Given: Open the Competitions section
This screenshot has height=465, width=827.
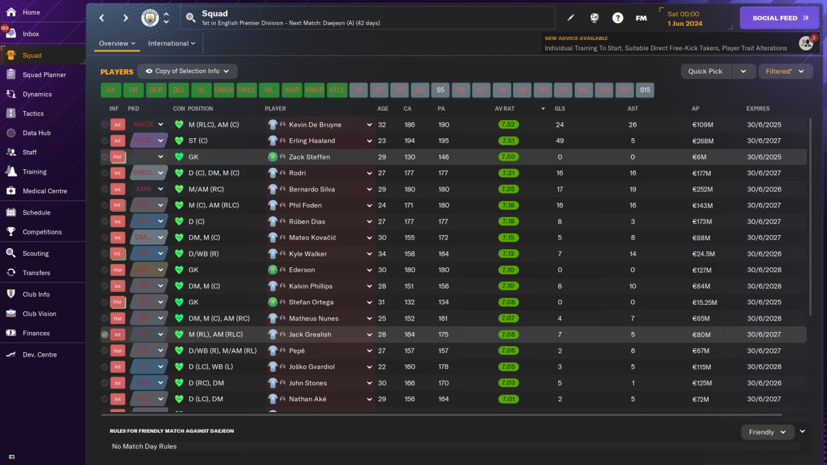Looking at the screenshot, I should point(43,232).
